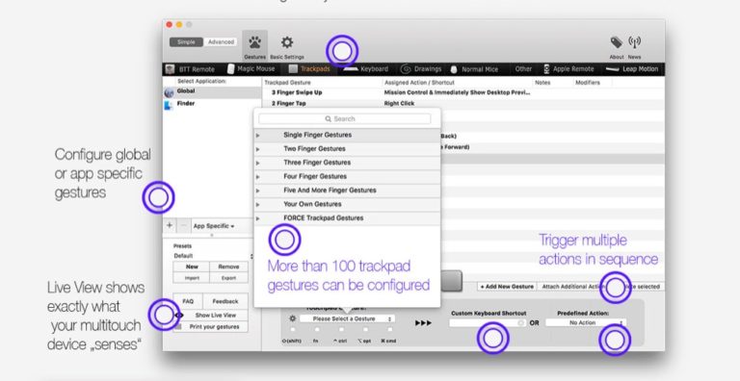Viewport: 740px width, 381px height.
Task: Click the gesture Search field
Action: point(345,119)
